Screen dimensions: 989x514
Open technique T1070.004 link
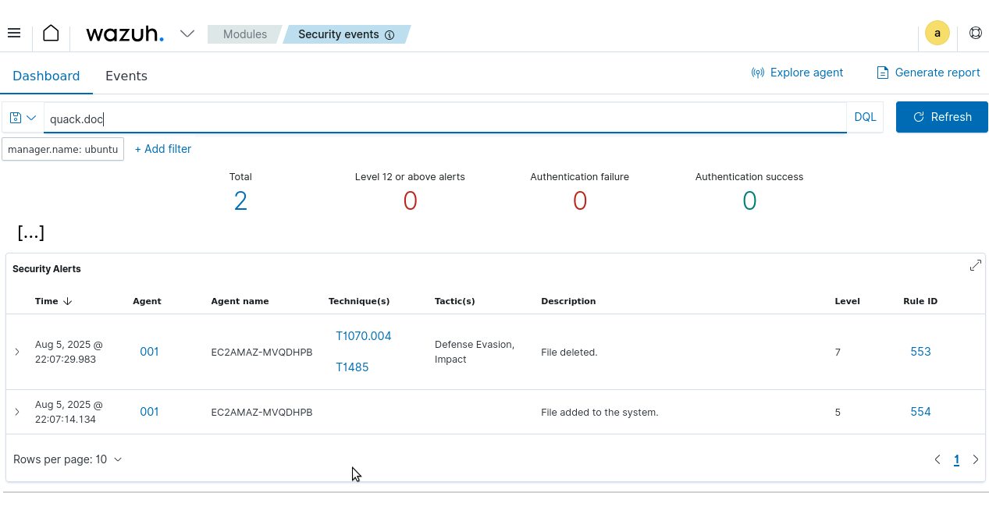point(363,336)
